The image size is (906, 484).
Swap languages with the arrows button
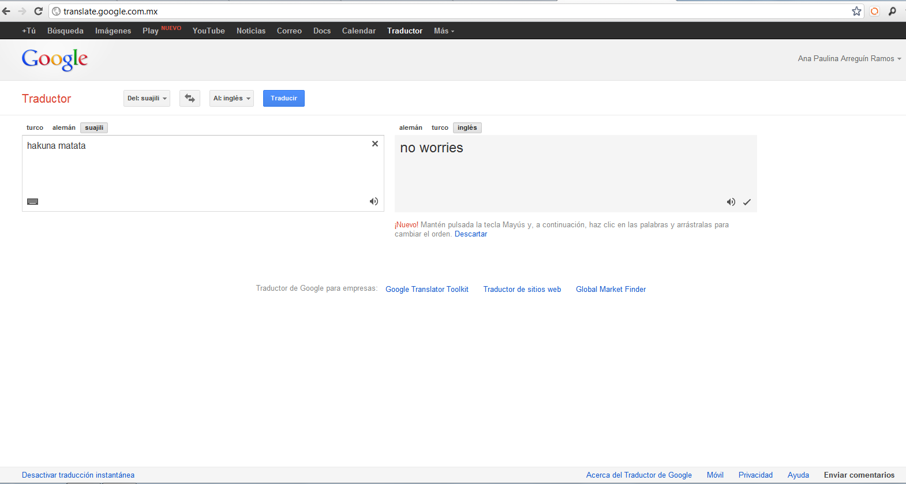pos(190,99)
